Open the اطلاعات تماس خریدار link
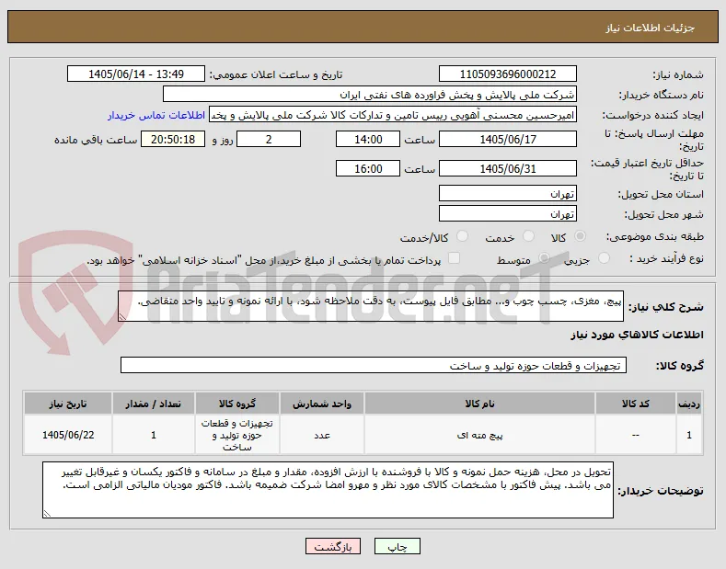 click(x=156, y=115)
